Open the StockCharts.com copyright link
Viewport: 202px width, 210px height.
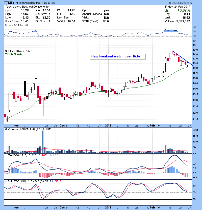[x=180, y=3]
